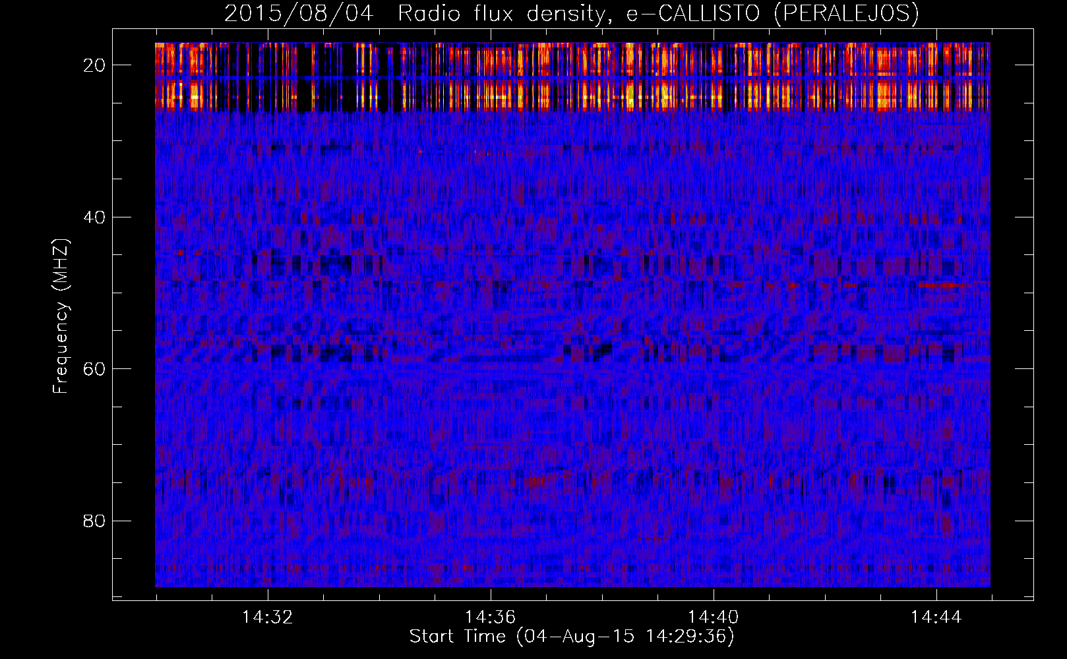
Task: Click the 'Start Time (04-Aug-15 14:29:36)' axis label
Action: pyautogui.click(x=572, y=637)
